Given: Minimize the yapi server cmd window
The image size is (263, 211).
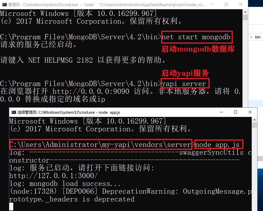Looking at the screenshot, I should click(212, 4).
